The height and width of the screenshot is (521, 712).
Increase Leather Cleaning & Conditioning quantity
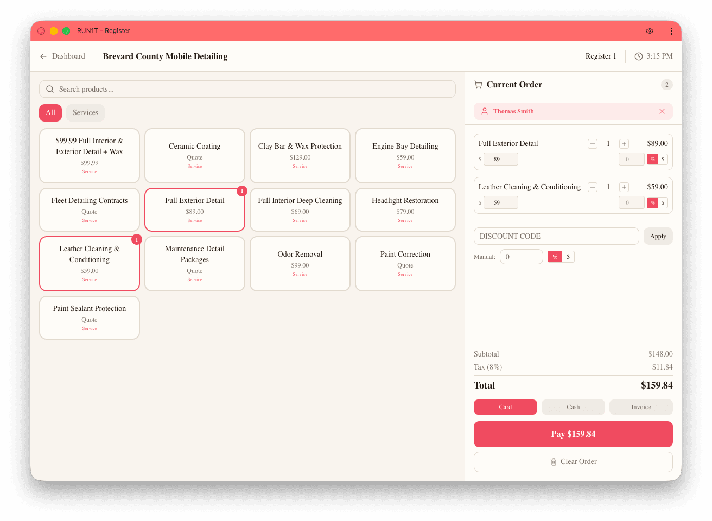point(624,187)
